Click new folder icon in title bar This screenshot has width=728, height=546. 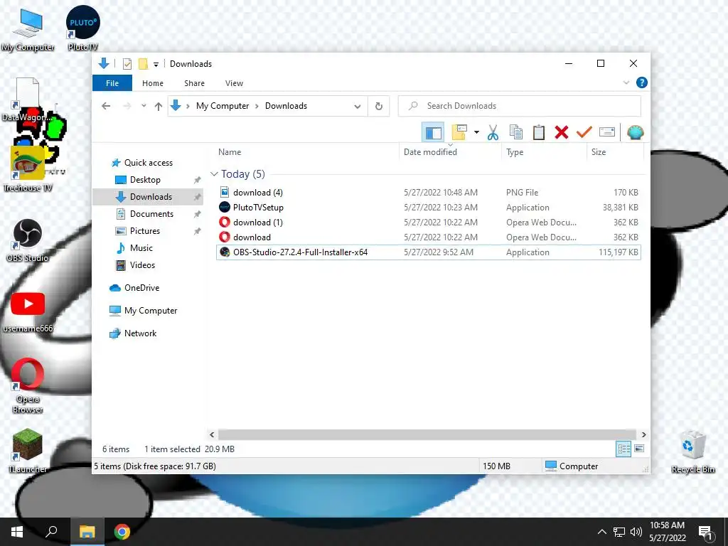click(x=143, y=64)
